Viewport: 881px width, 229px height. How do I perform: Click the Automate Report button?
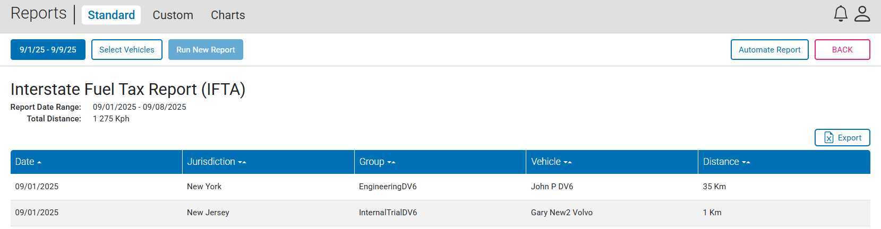(x=769, y=50)
